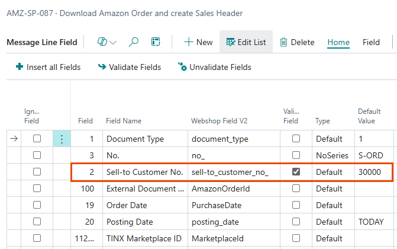Select the 'TINX Marketplace ID' cell
397x249 pixels.
pyautogui.click(x=146, y=238)
